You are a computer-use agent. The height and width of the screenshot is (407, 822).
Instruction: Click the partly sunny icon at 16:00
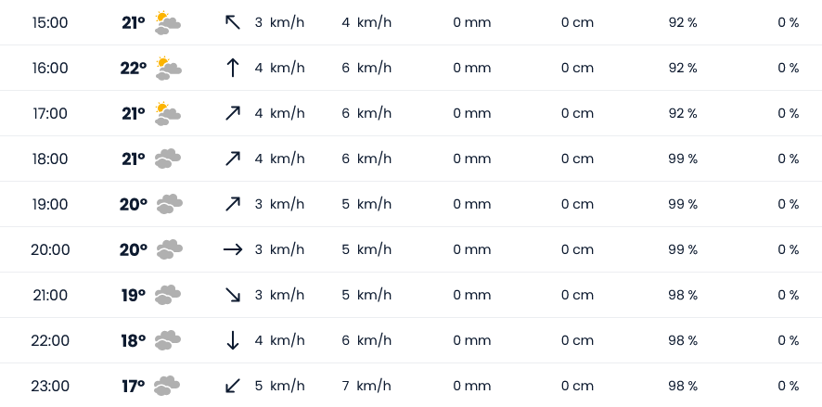(x=168, y=68)
